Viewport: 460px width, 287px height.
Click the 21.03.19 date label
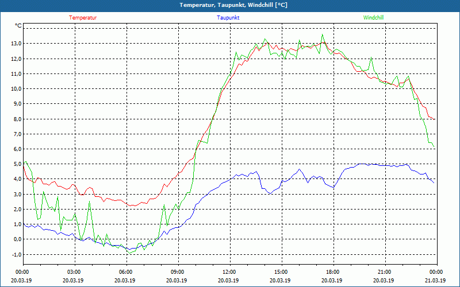click(x=435, y=281)
